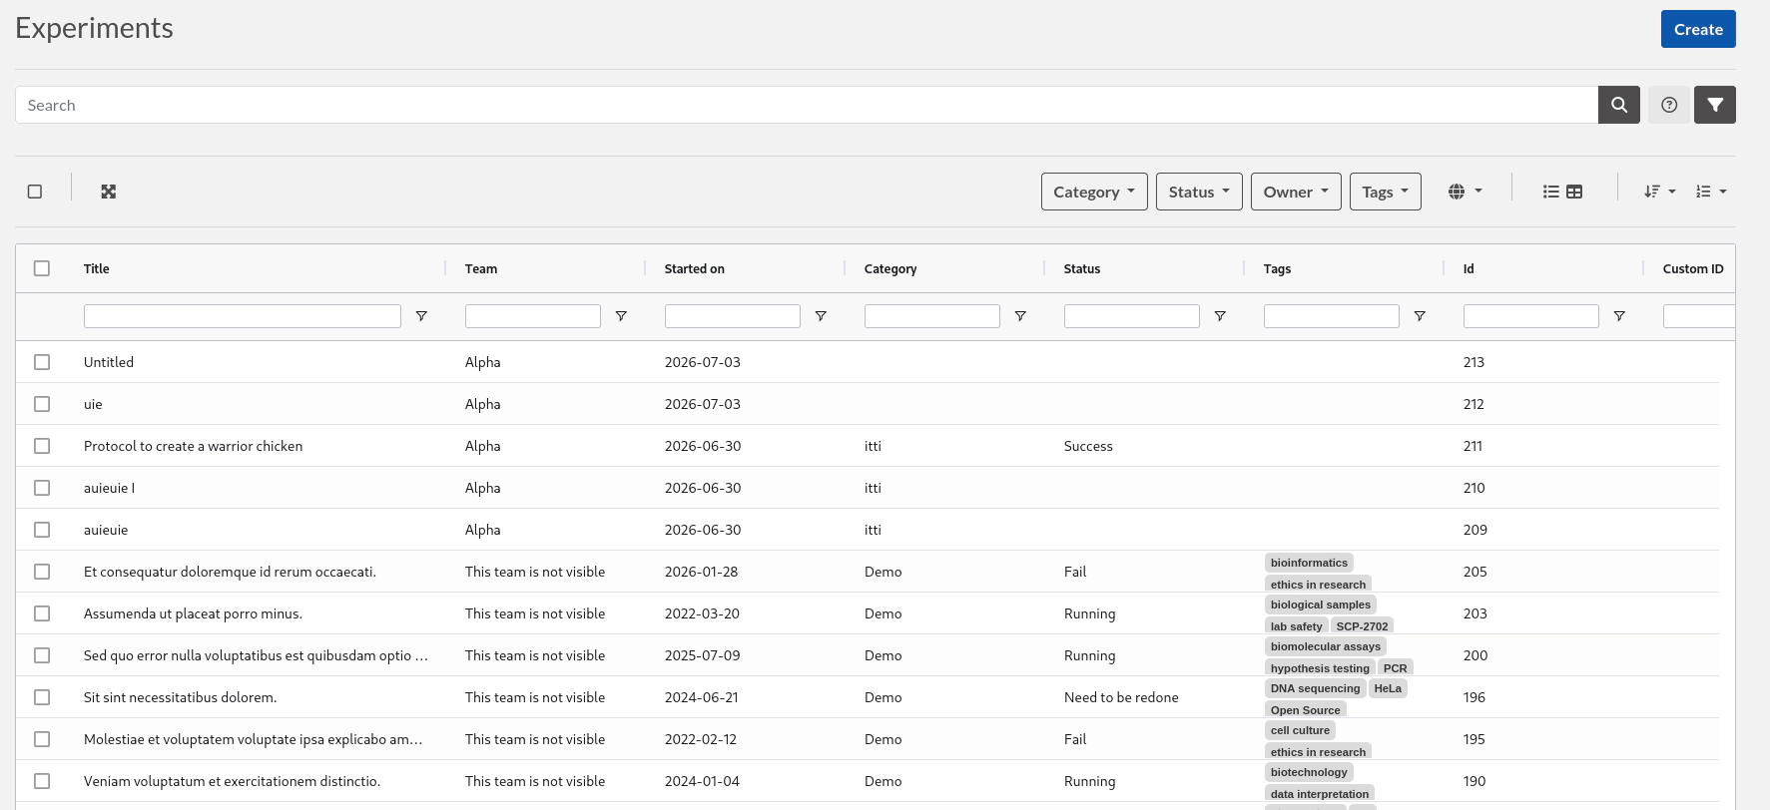Click the Title column filter input
The image size is (1770, 810).
[x=243, y=316]
